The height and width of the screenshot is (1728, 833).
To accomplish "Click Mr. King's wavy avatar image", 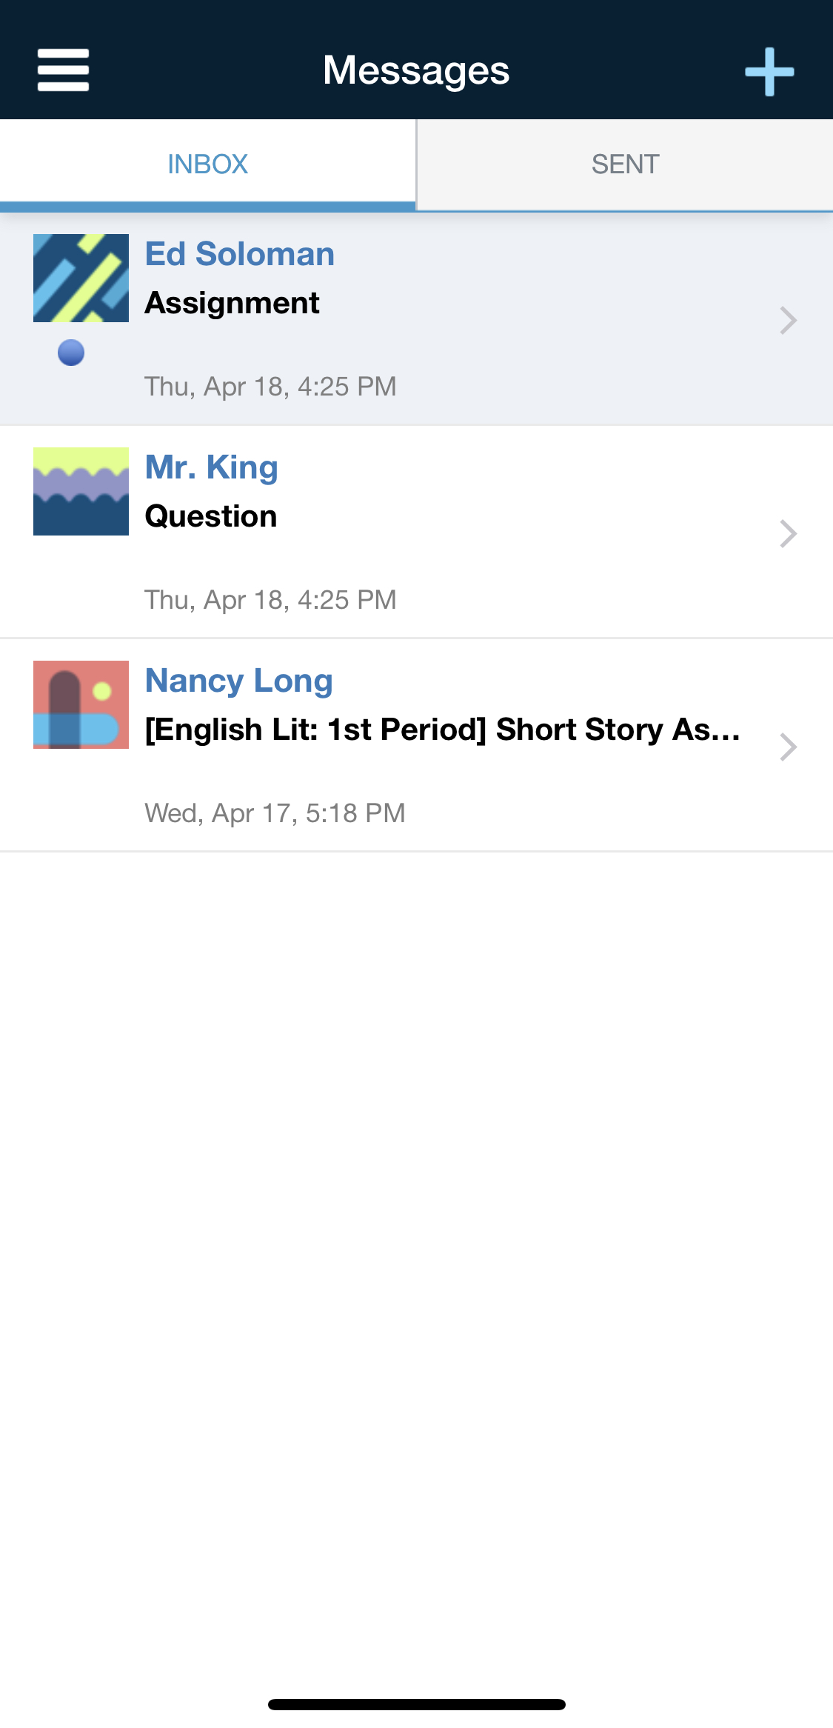I will click(x=81, y=491).
